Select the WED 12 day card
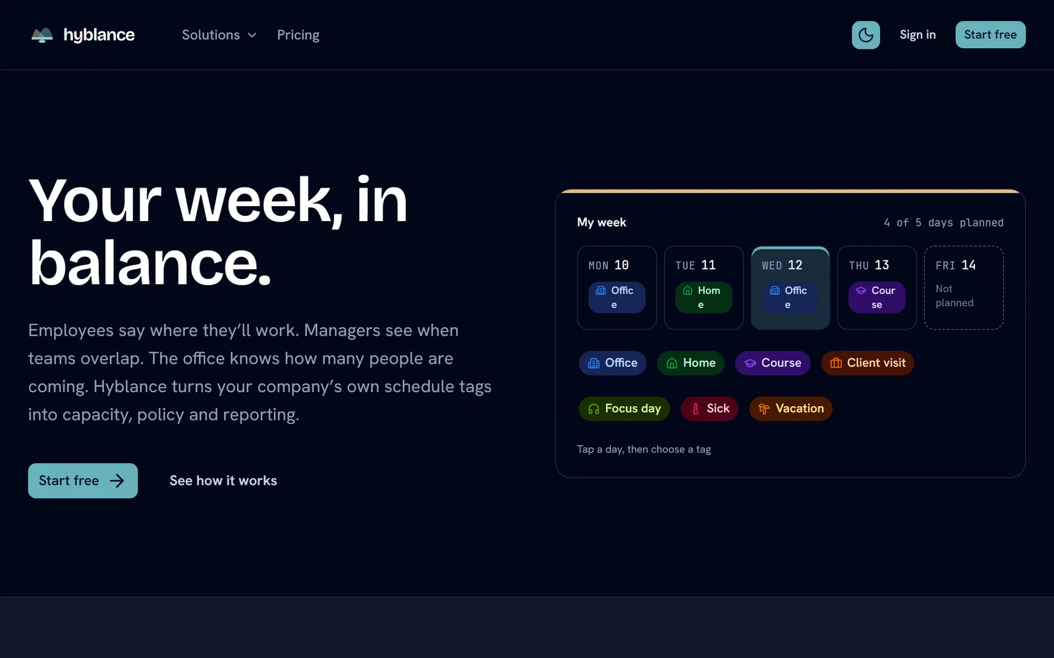This screenshot has height=658, width=1054. [x=790, y=288]
